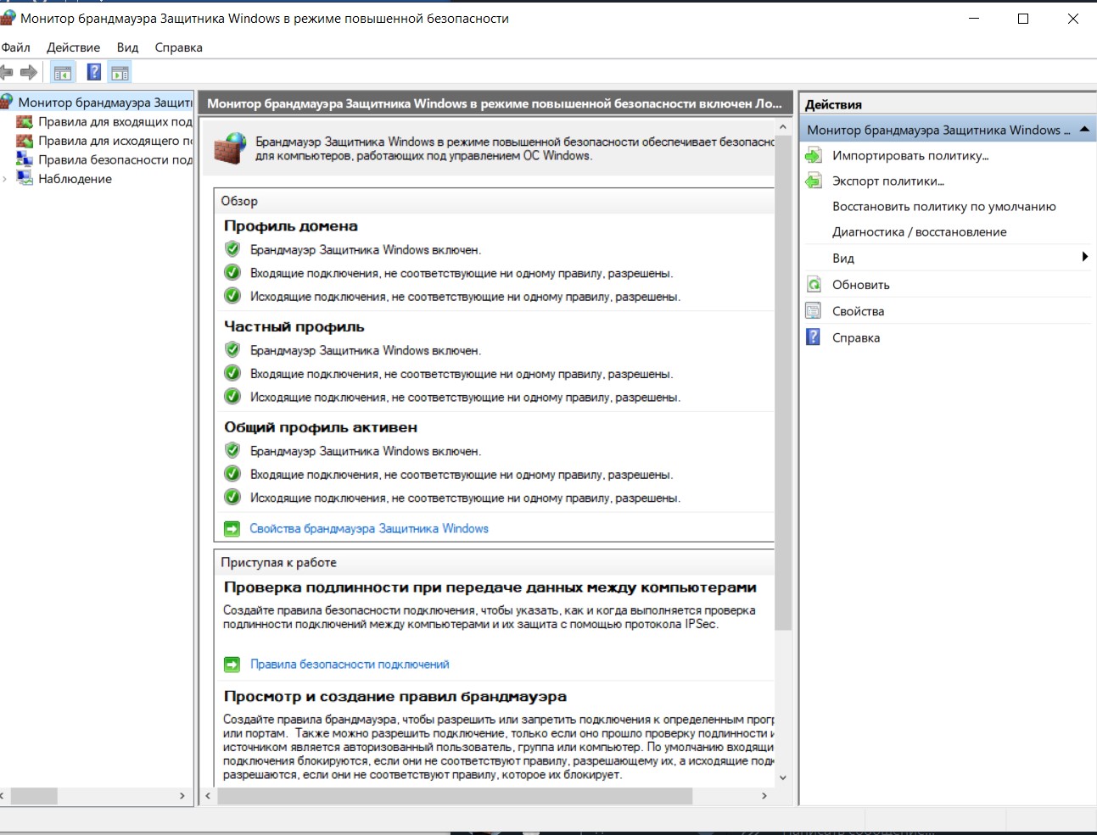Click the Обновить refresh icon
Screen dimensions: 1097x835
pos(814,285)
